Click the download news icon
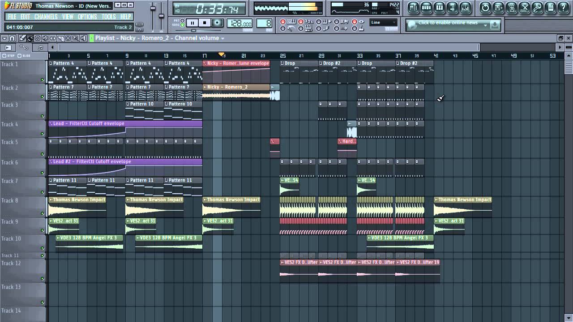The height and width of the screenshot is (322, 573). [x=494, y=25]
